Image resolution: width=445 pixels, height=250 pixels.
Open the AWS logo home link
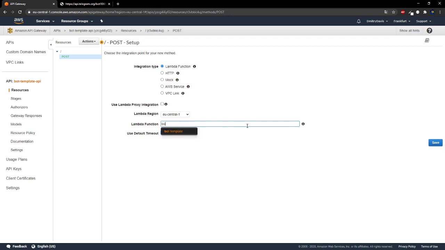tap(19, 21)
